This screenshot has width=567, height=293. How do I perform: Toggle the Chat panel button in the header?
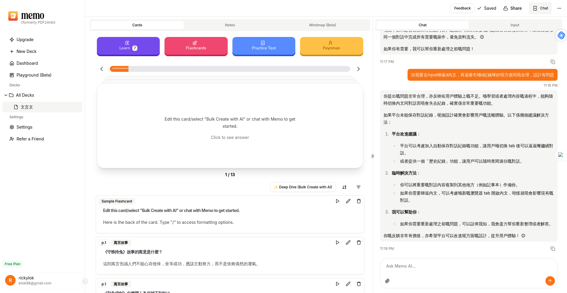540,8
